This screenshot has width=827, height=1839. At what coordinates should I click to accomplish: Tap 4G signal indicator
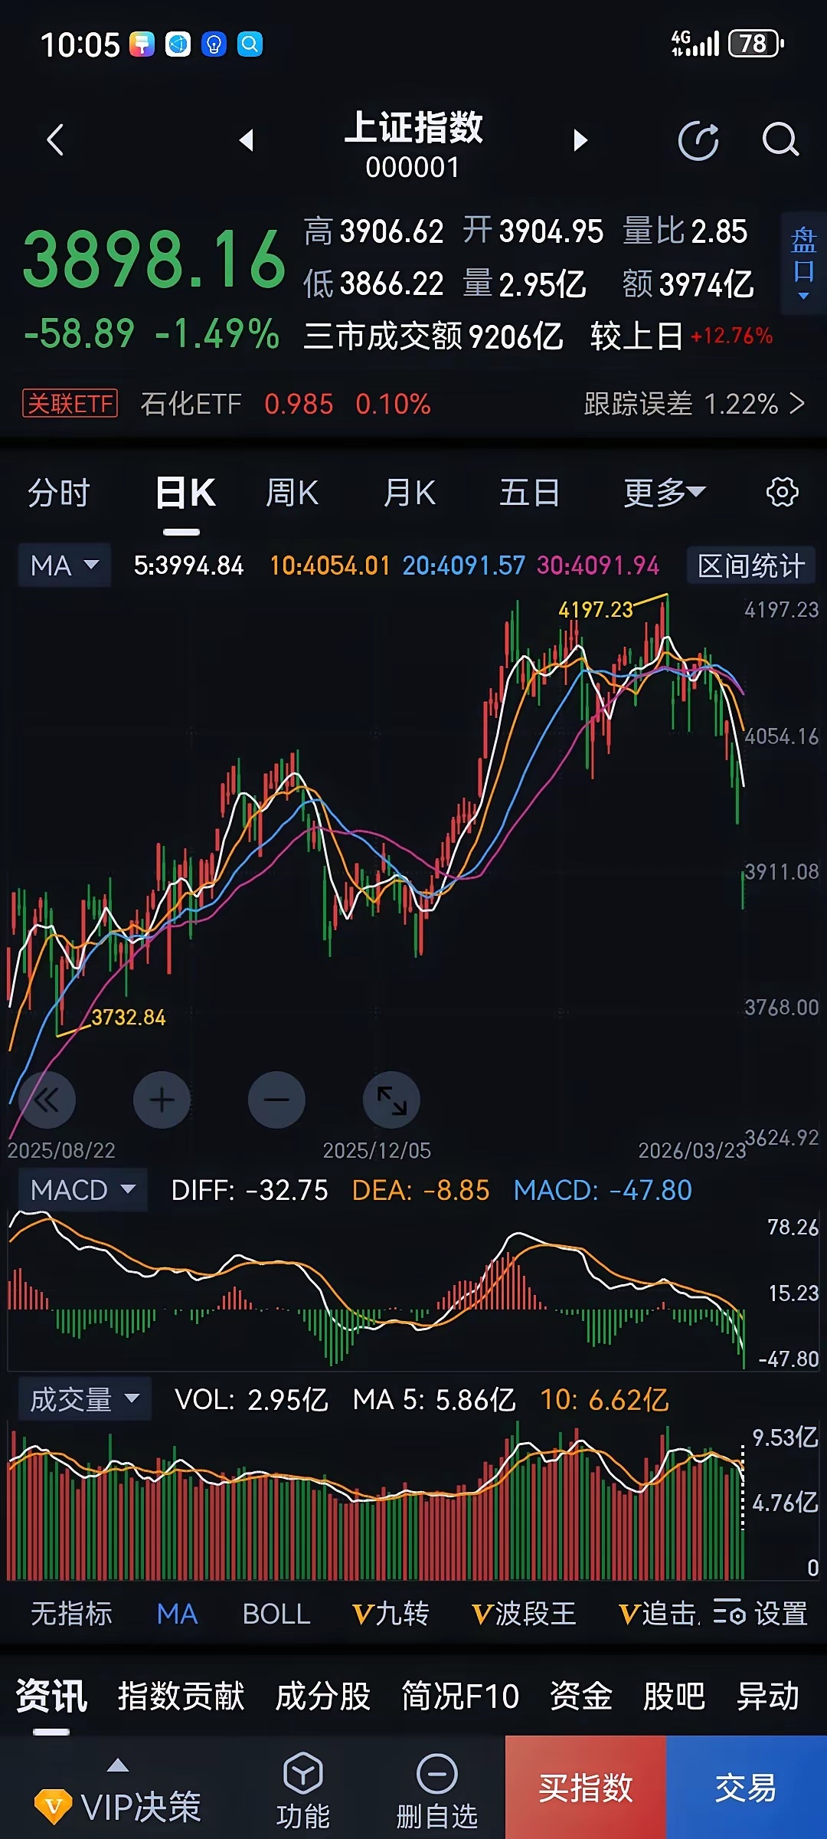[695, 44]
